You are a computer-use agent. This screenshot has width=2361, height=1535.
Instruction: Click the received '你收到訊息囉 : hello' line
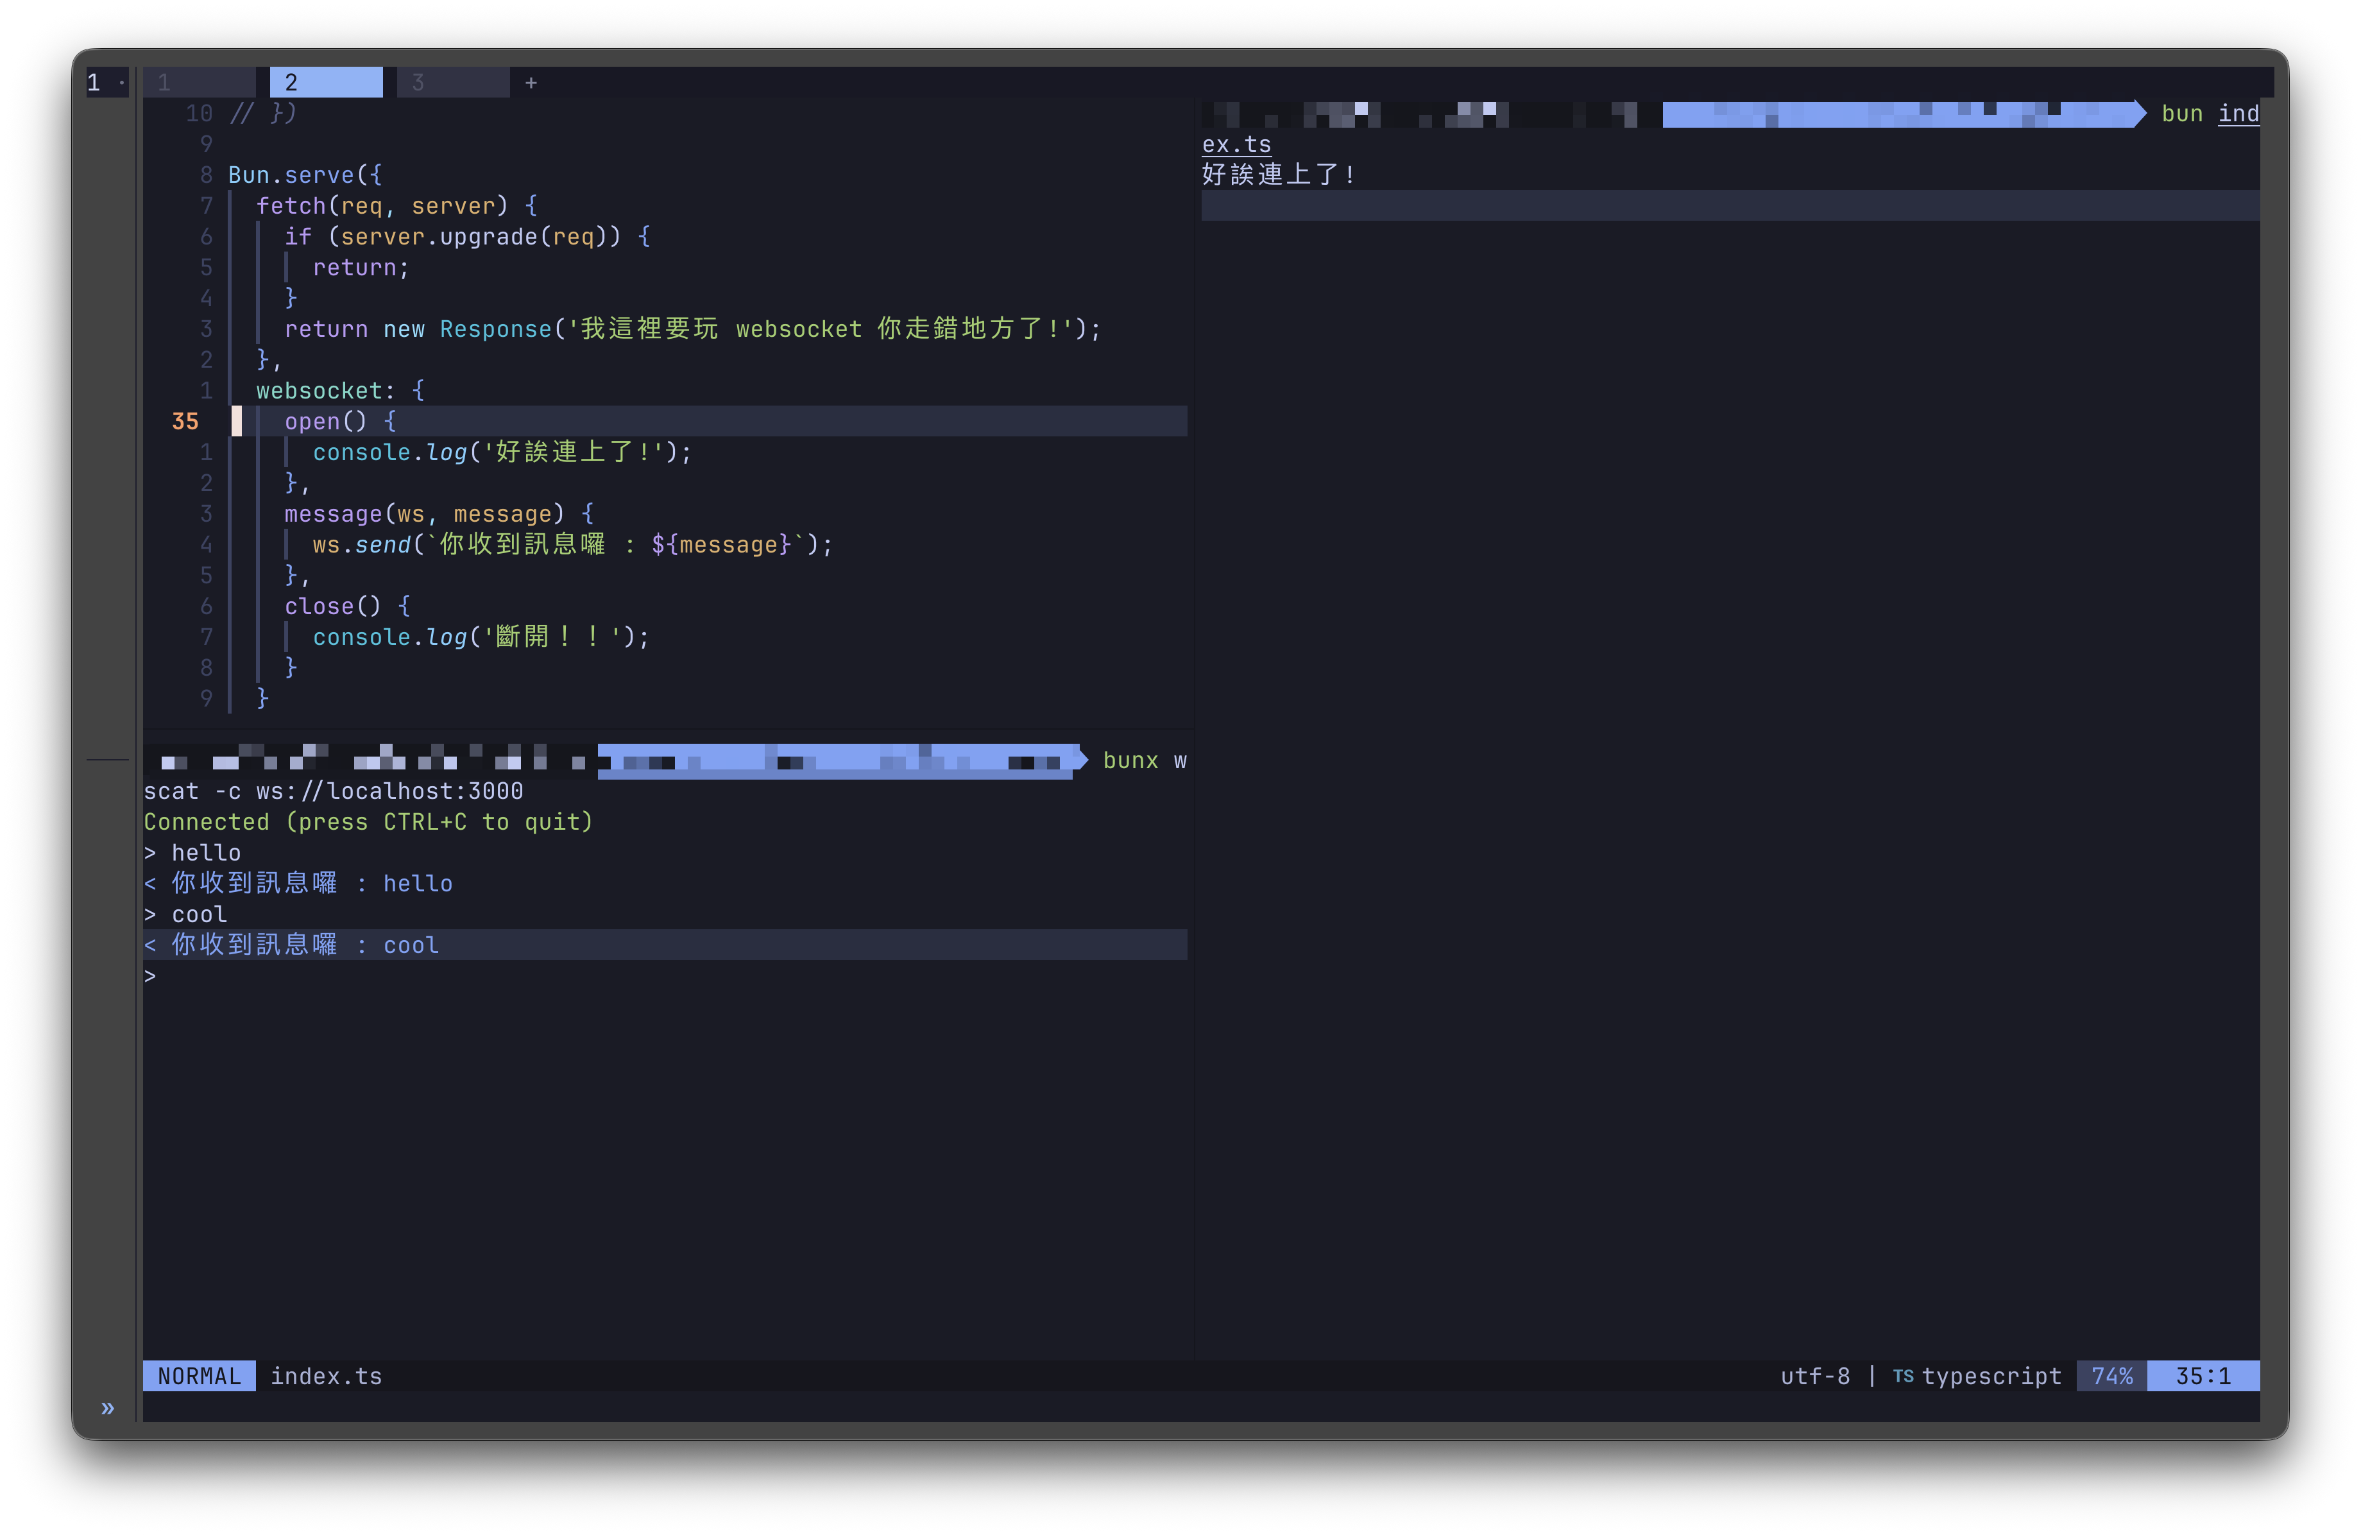(x=298, y=883)
